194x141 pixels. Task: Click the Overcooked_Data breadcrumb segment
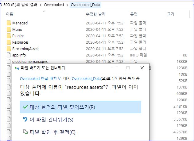[85, 5]
